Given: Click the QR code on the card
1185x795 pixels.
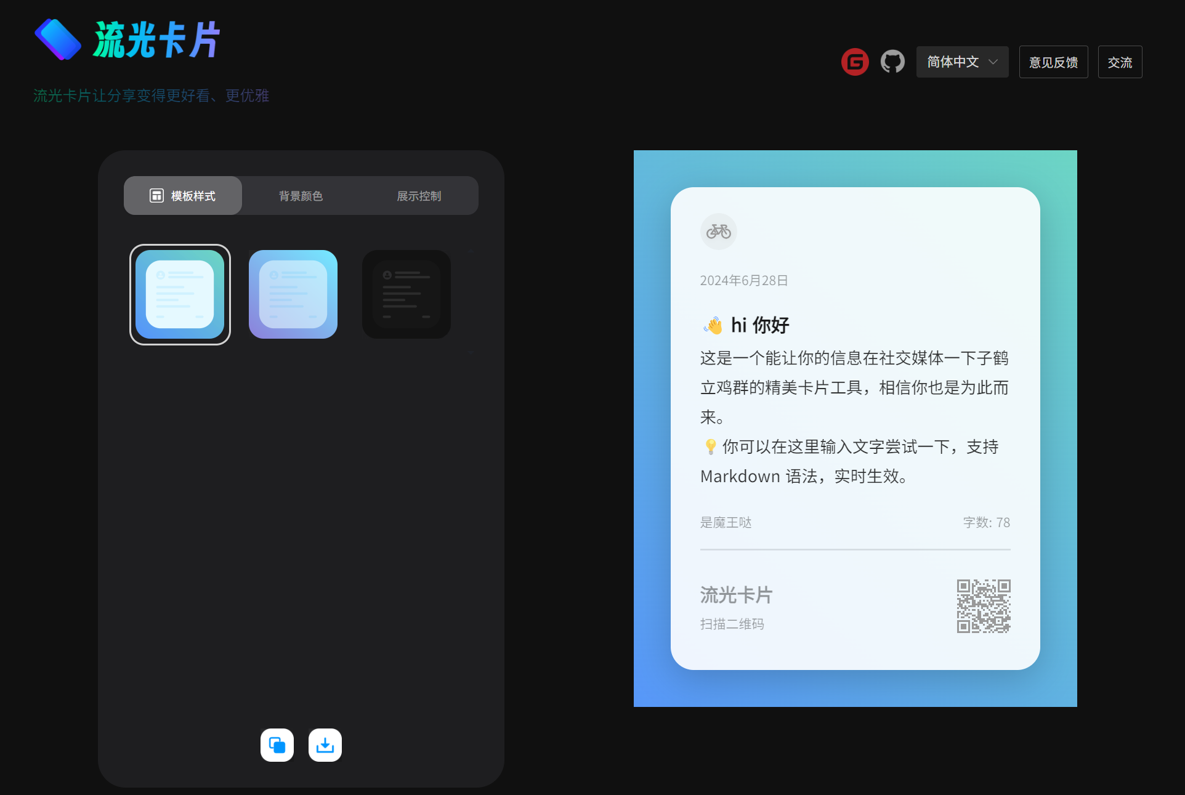Looking at the screenshot, I should tap(983, 606).
